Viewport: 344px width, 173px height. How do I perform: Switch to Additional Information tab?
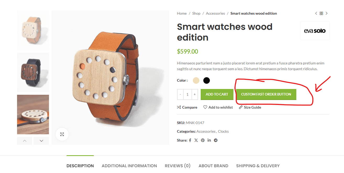point(129,166)
